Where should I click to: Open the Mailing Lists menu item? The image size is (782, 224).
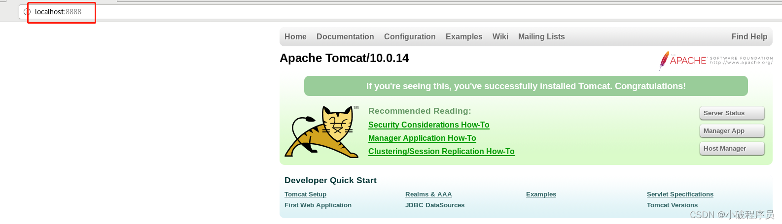coord(541,37)
